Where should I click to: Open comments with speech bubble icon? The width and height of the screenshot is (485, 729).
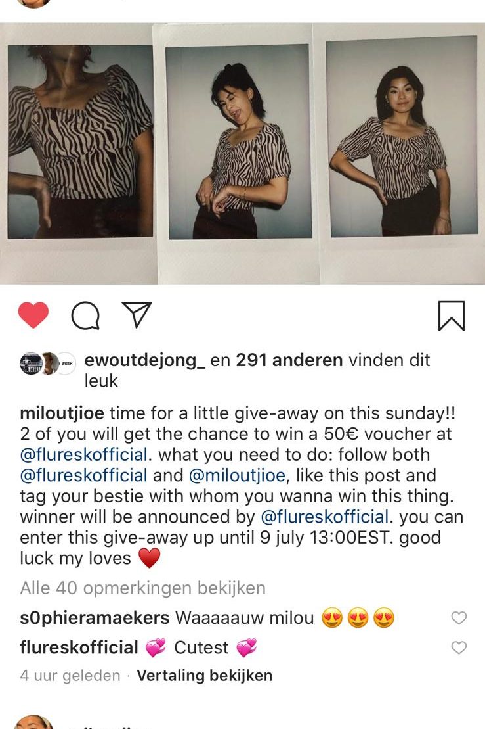click(x=85, y=316)
